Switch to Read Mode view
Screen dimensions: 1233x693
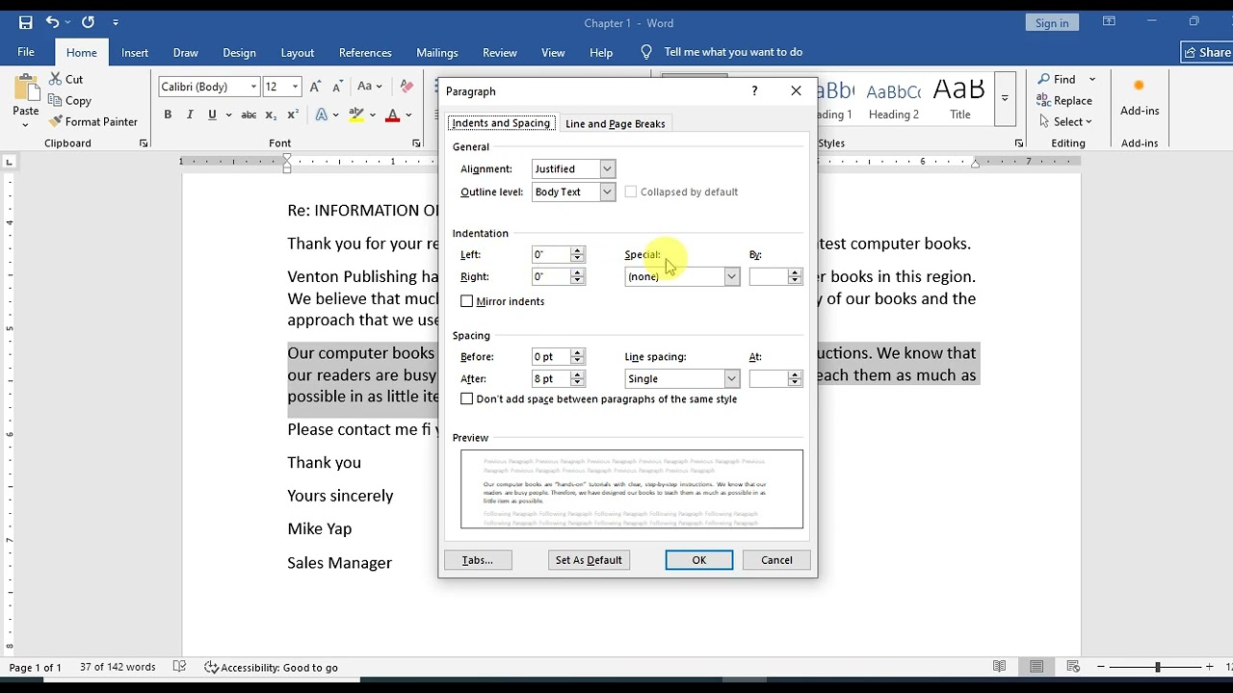point(1000,667)
